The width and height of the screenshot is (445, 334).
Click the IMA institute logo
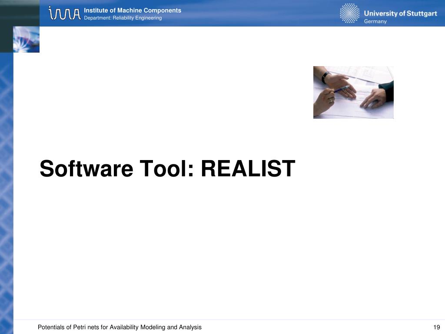pyautogui.click(x=64, y=13)
